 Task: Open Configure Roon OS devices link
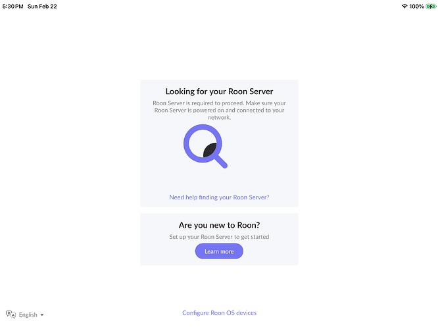point(219,313)
